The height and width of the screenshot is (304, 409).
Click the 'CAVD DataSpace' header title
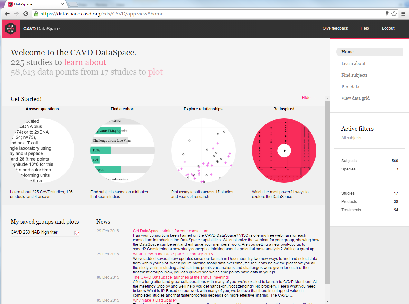pyautogui.click(x=42, y=29)
